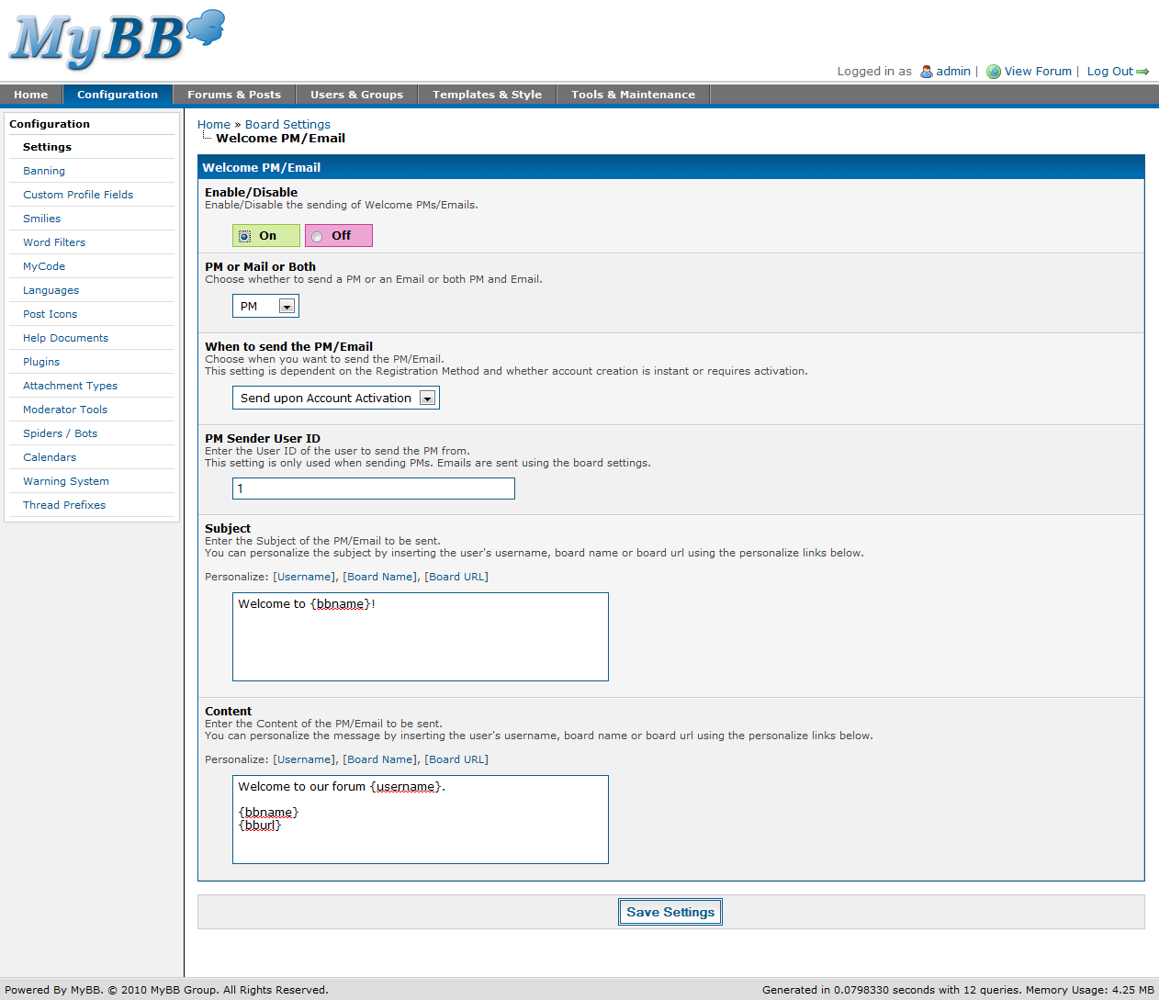Image resolution: width=1159 pixels, height=1000 pixels.
Task: Switch to Users & Groups tab
Action: tap(356, 95)
